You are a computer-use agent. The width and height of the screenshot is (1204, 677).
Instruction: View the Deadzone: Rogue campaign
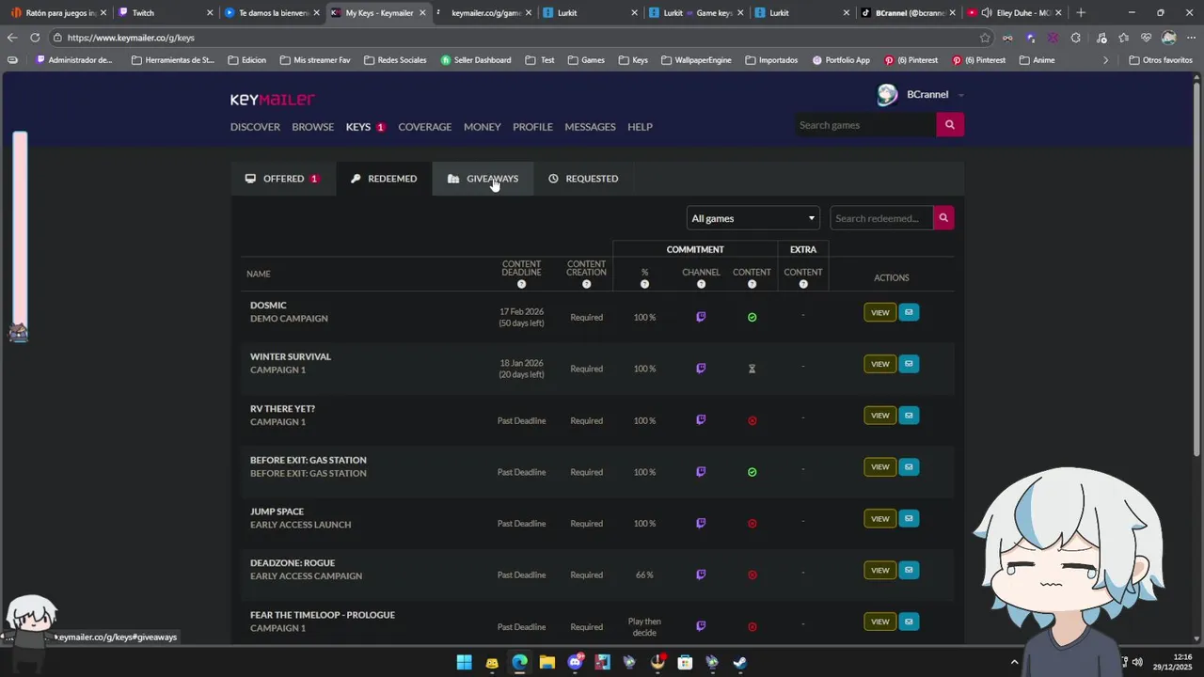point(879,570)
